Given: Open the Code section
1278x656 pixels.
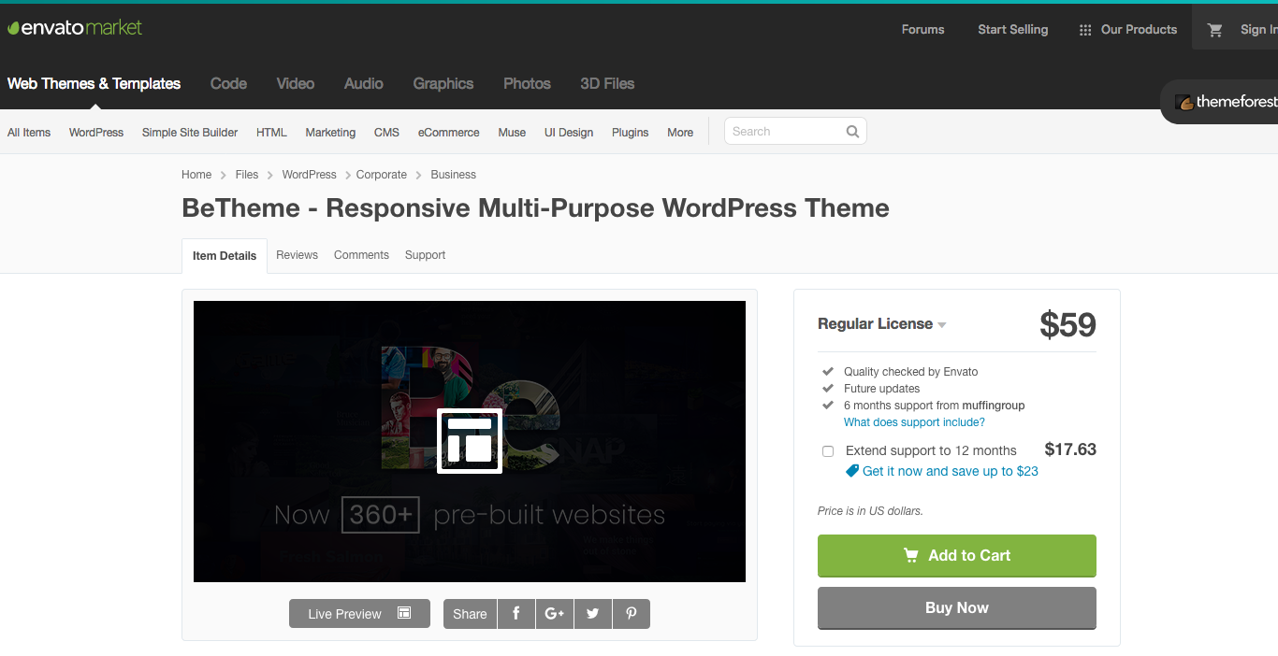Looking at the screenshot, I should click(228, 84).
